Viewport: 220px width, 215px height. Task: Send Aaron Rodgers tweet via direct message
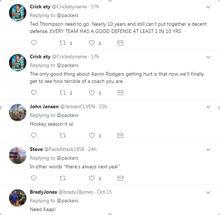tap(121, 93)
